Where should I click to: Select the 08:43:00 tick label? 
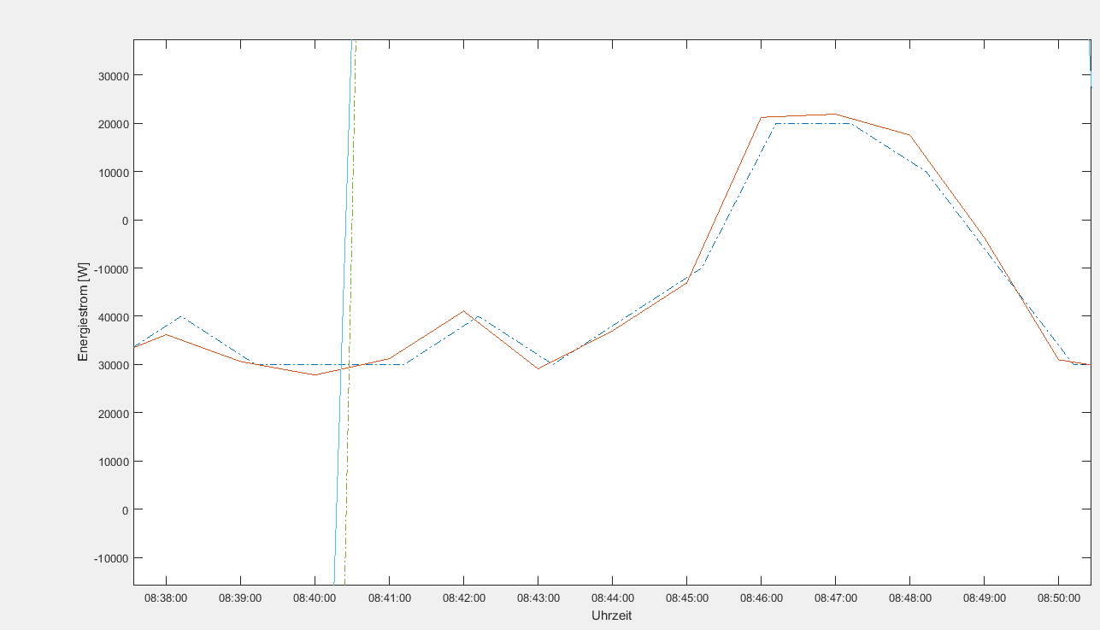[x=538, y=599]
